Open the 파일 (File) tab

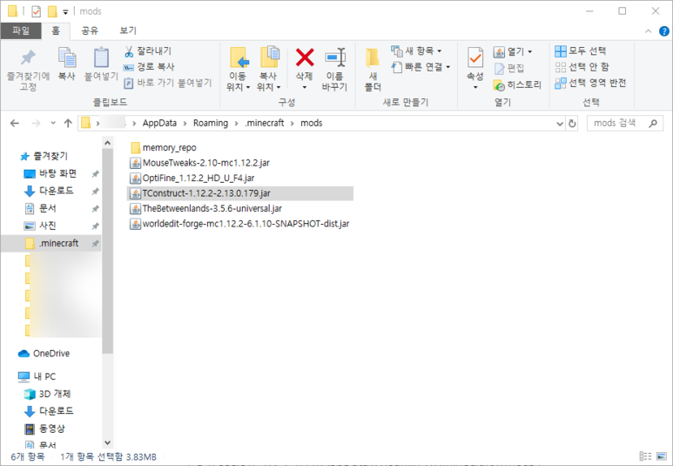click(x=21, y=30)
